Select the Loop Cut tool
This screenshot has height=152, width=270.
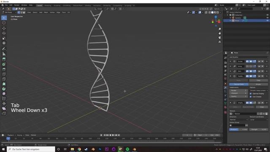[x=4, y=74]
